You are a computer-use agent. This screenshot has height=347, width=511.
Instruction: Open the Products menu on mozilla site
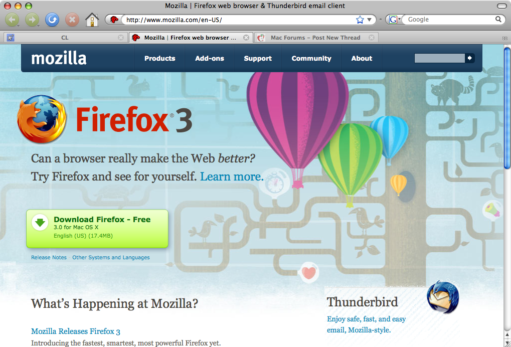click(159, 58)
